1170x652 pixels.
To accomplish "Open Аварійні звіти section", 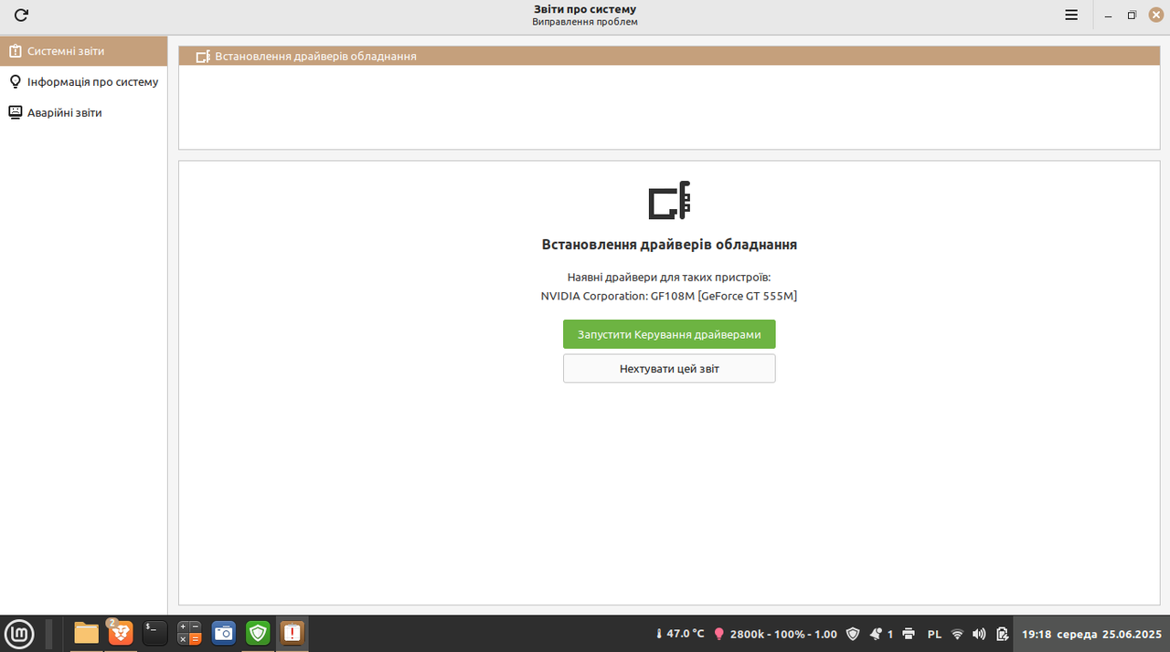I will pyautogui.click(x=84, y=112).
